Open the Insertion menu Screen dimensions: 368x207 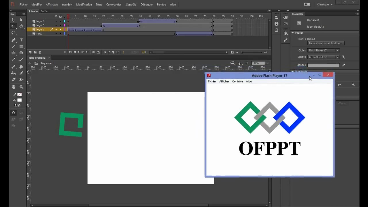pos(67,5)
